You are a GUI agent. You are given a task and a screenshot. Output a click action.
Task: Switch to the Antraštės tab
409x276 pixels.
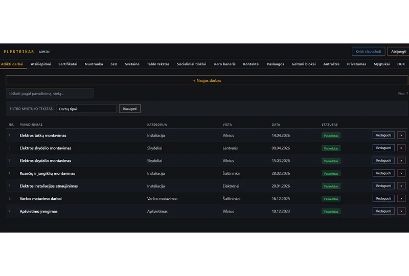pyautogui.click(x=331, y=64)
